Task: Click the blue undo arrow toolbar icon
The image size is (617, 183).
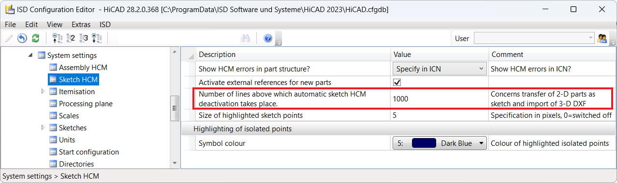Action: click(22, 38)
